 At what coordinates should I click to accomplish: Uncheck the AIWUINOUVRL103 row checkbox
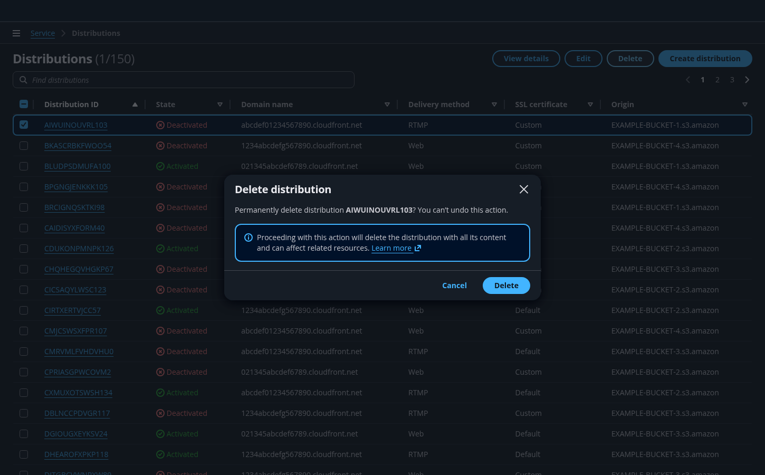click(24, 125)
